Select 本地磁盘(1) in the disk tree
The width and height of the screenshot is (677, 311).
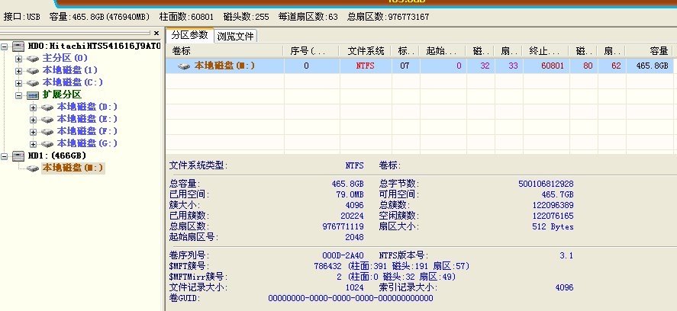tap(70, 70)
